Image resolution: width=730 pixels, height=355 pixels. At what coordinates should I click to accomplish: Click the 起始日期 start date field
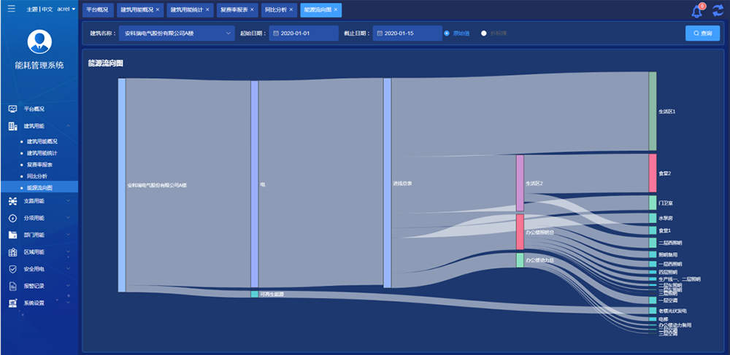coord(304,34)
